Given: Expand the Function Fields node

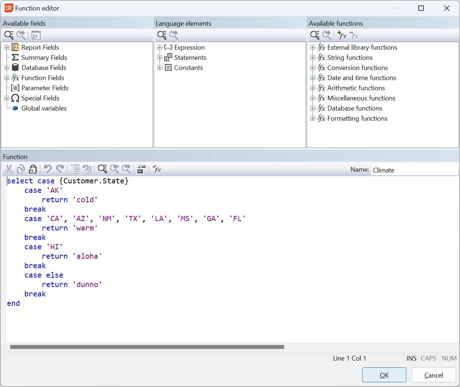Looking at the screenshot, I should point(7,78).
